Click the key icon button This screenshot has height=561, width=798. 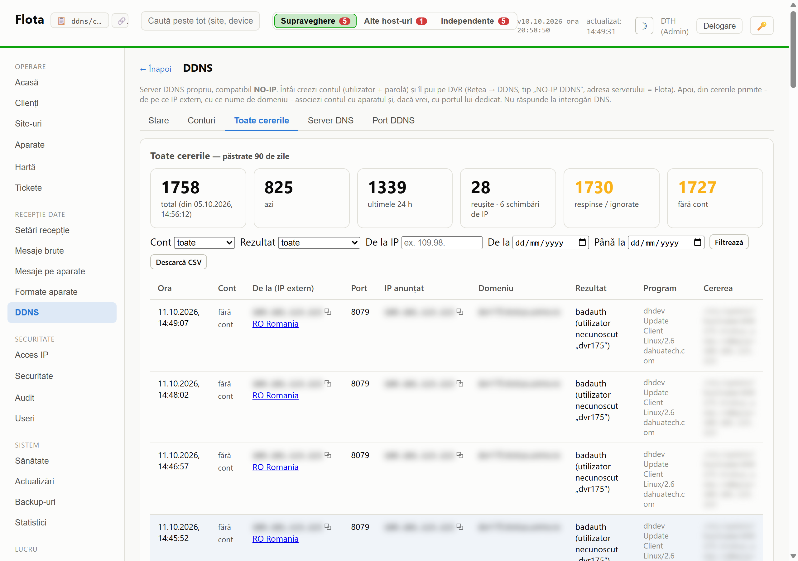pyautogui.click(x=761, y=26)
